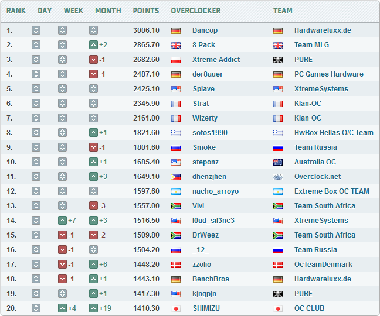The image size is (380, 316).
Task: Open der8auer's profile link
Action: 208,74
